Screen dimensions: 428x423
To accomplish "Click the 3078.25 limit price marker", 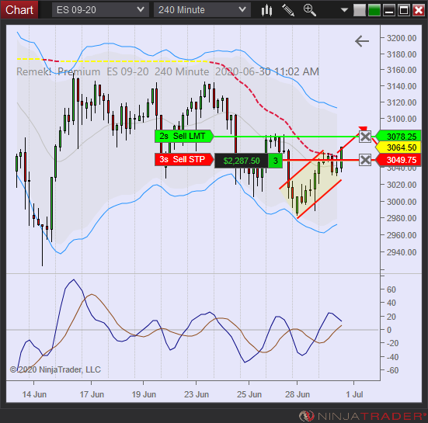I will pos(399,137).
